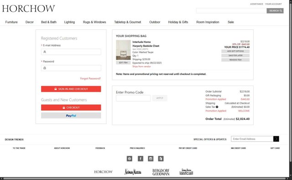This screenshot has width=292, height=180.
Task: Submit email with the black arrow button
Action: (x=276, y=139)
